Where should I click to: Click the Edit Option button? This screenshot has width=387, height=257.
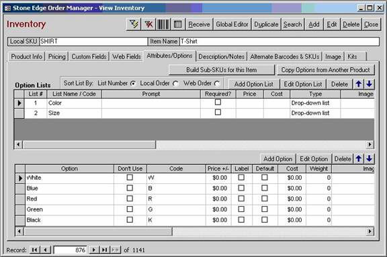314,159
